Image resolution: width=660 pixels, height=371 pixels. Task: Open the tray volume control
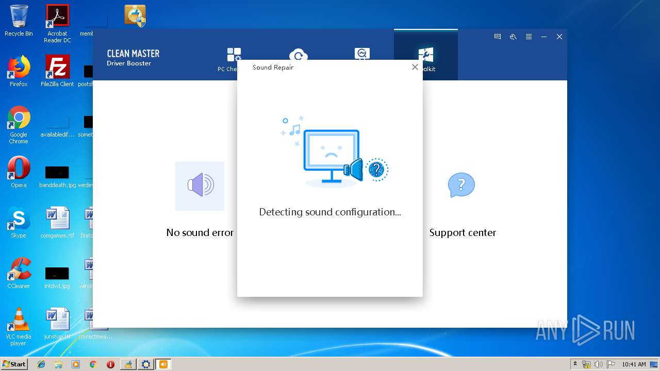599,364
